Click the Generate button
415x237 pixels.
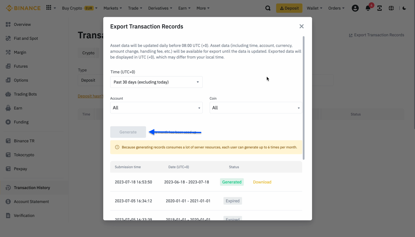128,132
